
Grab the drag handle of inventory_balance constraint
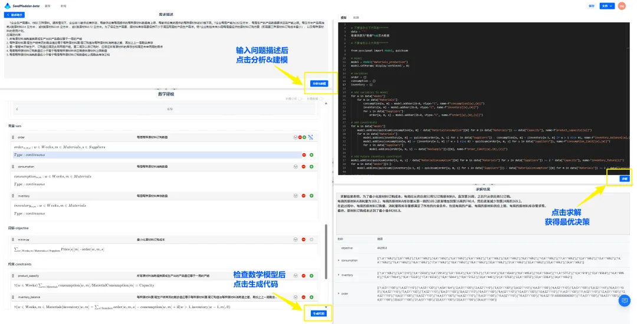pos(13,297)
